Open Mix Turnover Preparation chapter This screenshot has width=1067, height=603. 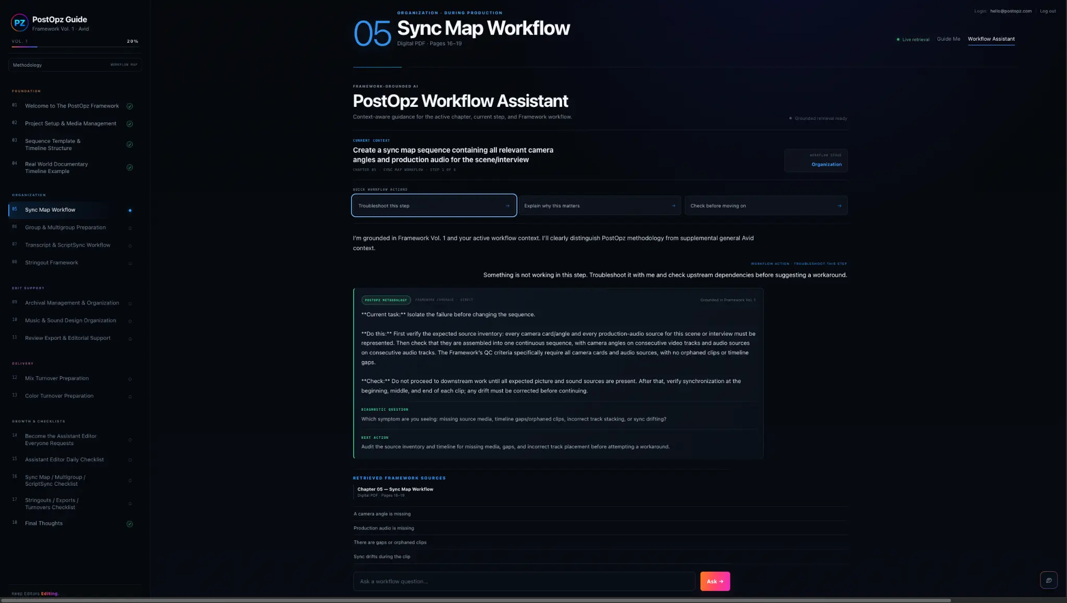click(57, 379)
